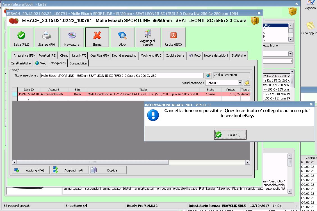Screen dimensions: 317x211
Task: Click the 182,76 price cell
Action: (x=231, y=94)
